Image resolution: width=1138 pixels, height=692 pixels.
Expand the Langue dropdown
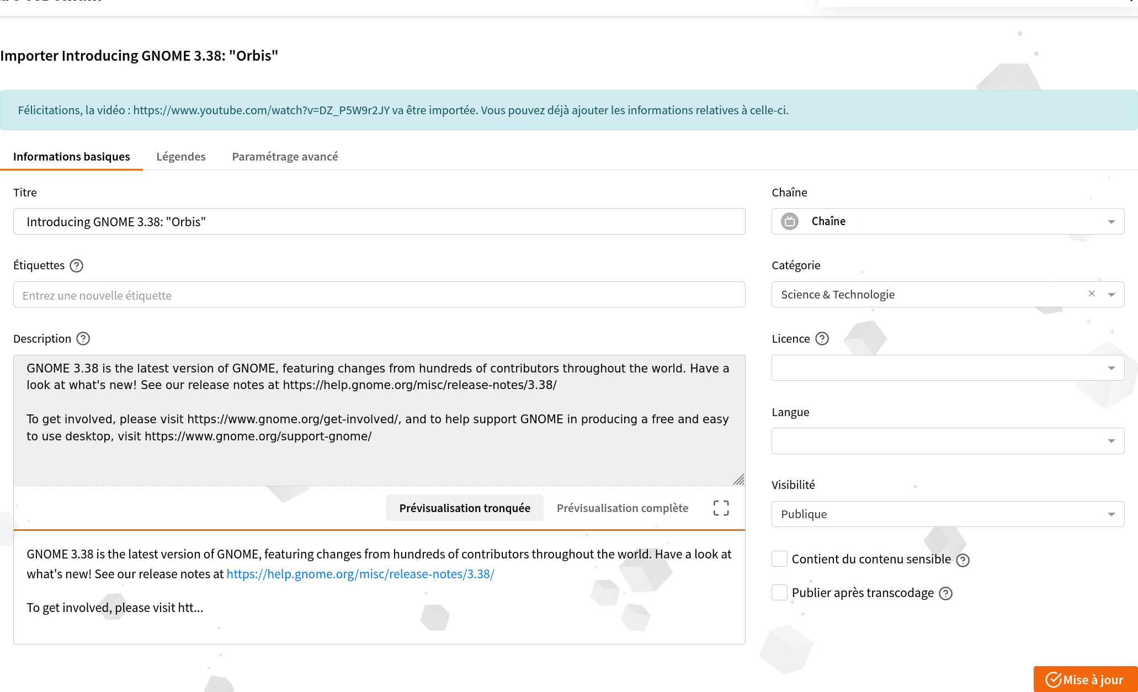947,441
